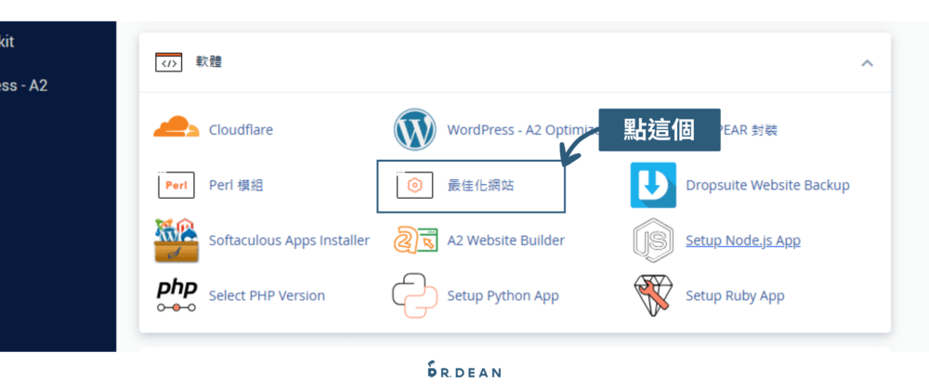Open the Dropsuite Website Backup icon
The height and width of the screenshot is (392, 929).
pos(653,186)
